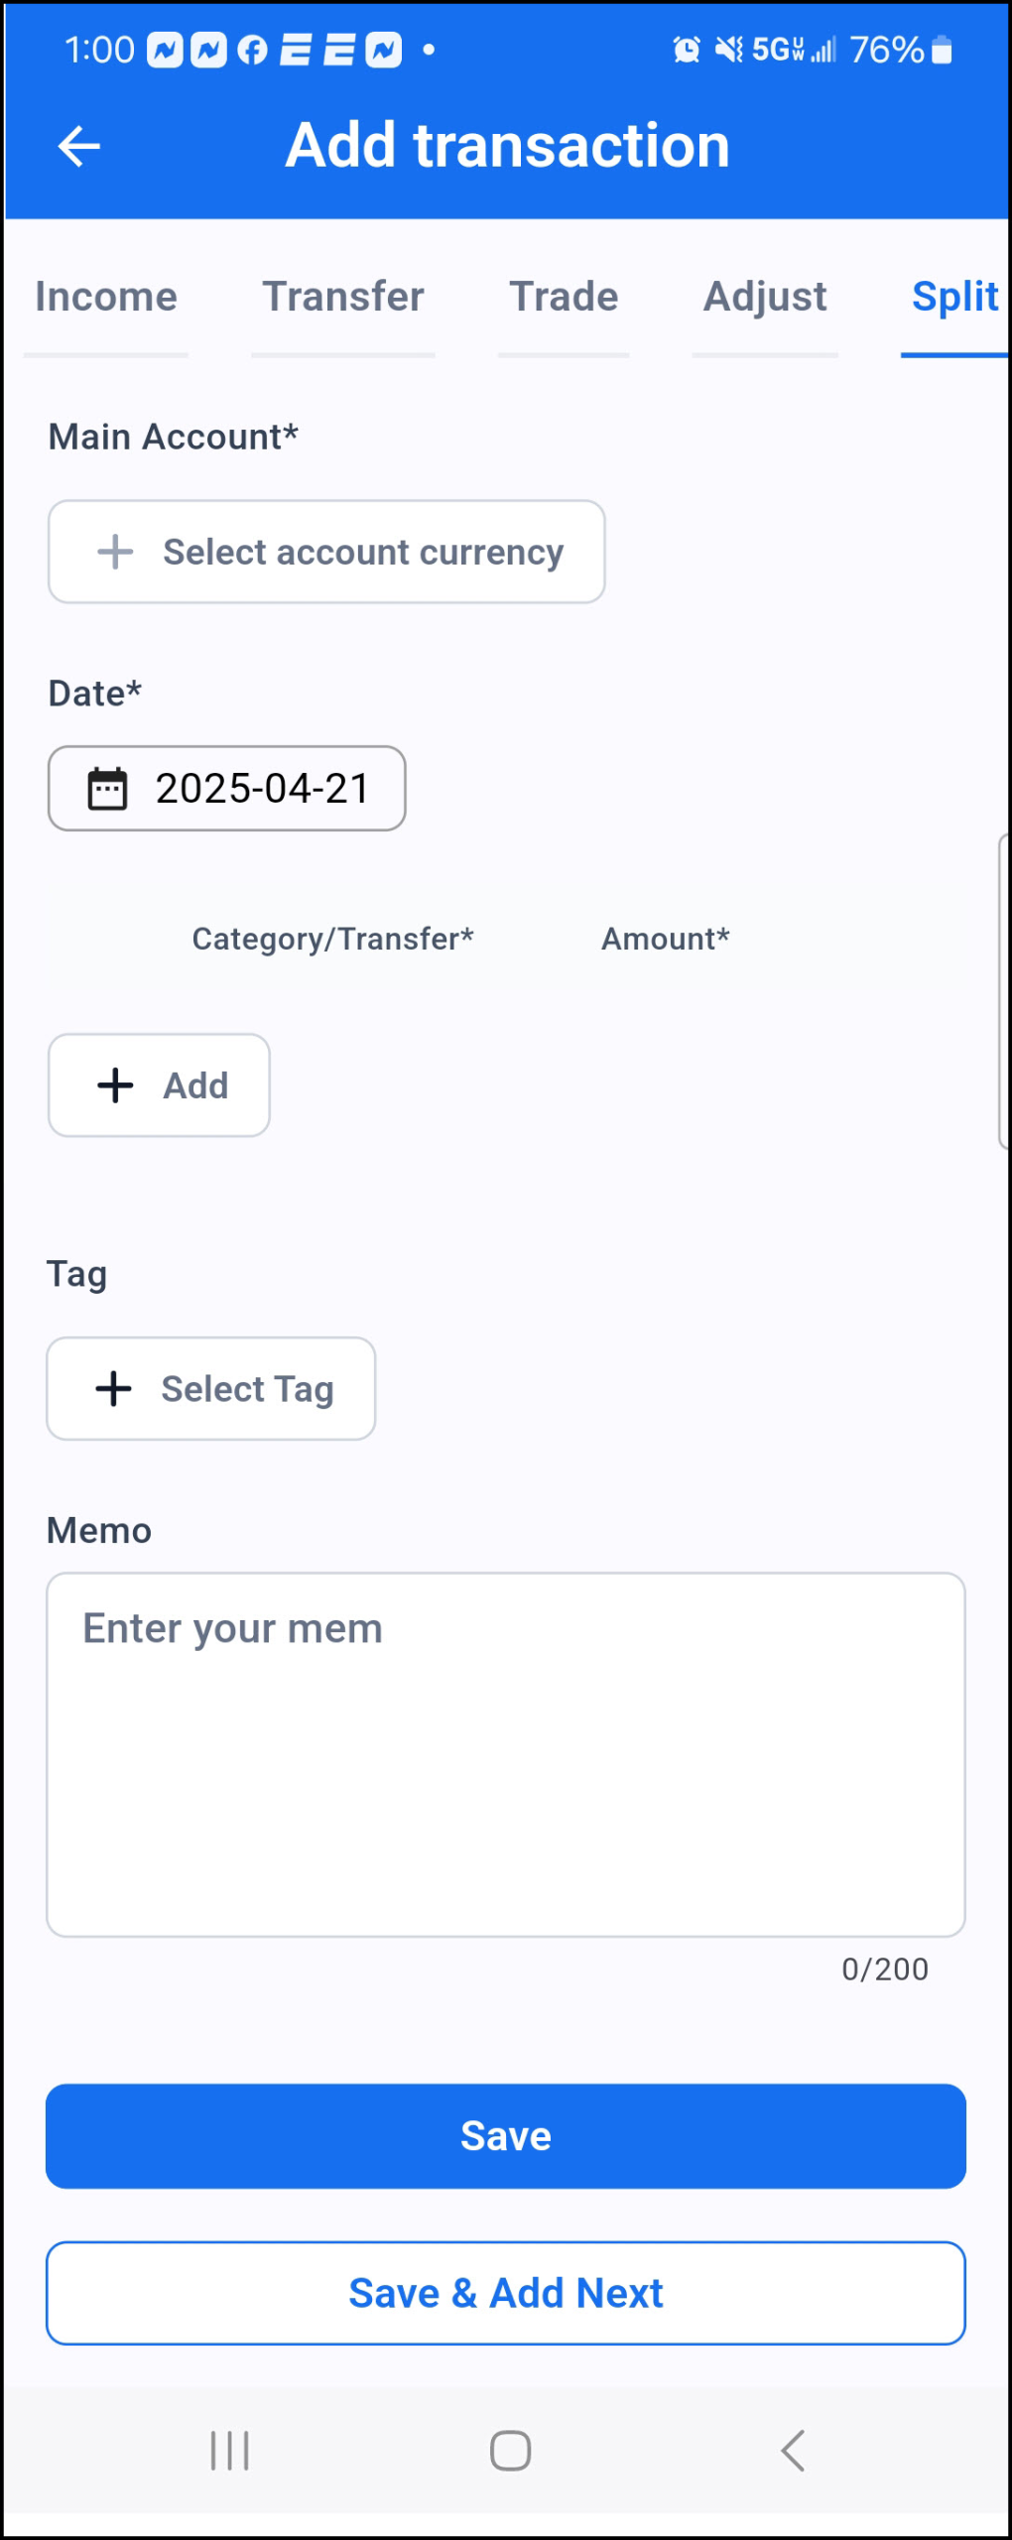Tap Android home navigation button
Viewport: 1012px width, 2540px height.
coord(510,2451)
